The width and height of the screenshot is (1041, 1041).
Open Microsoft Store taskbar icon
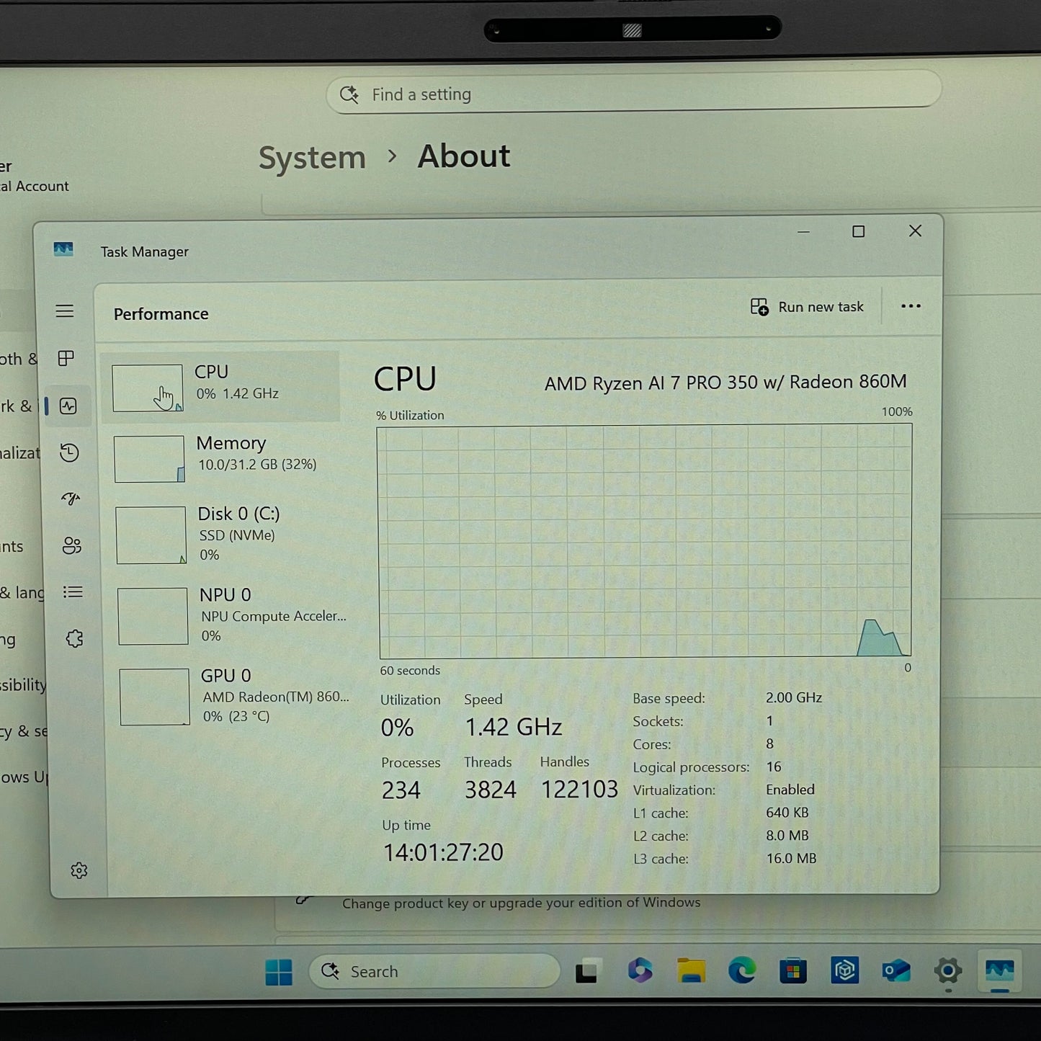[x=793, y=971]
